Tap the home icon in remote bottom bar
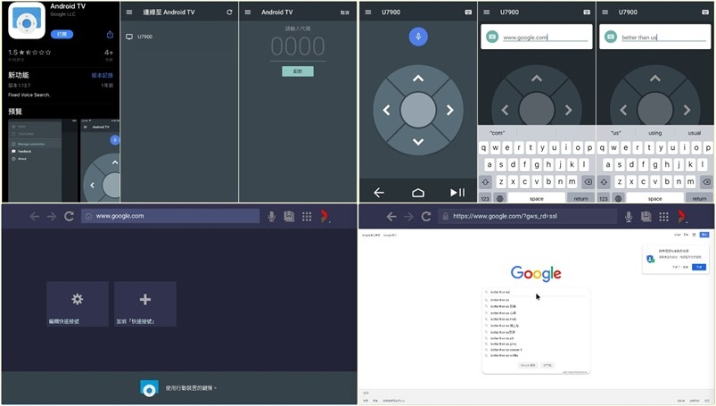The image size is (716, 406). 418,193
